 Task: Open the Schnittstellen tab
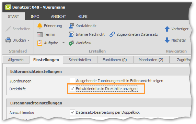80,60
